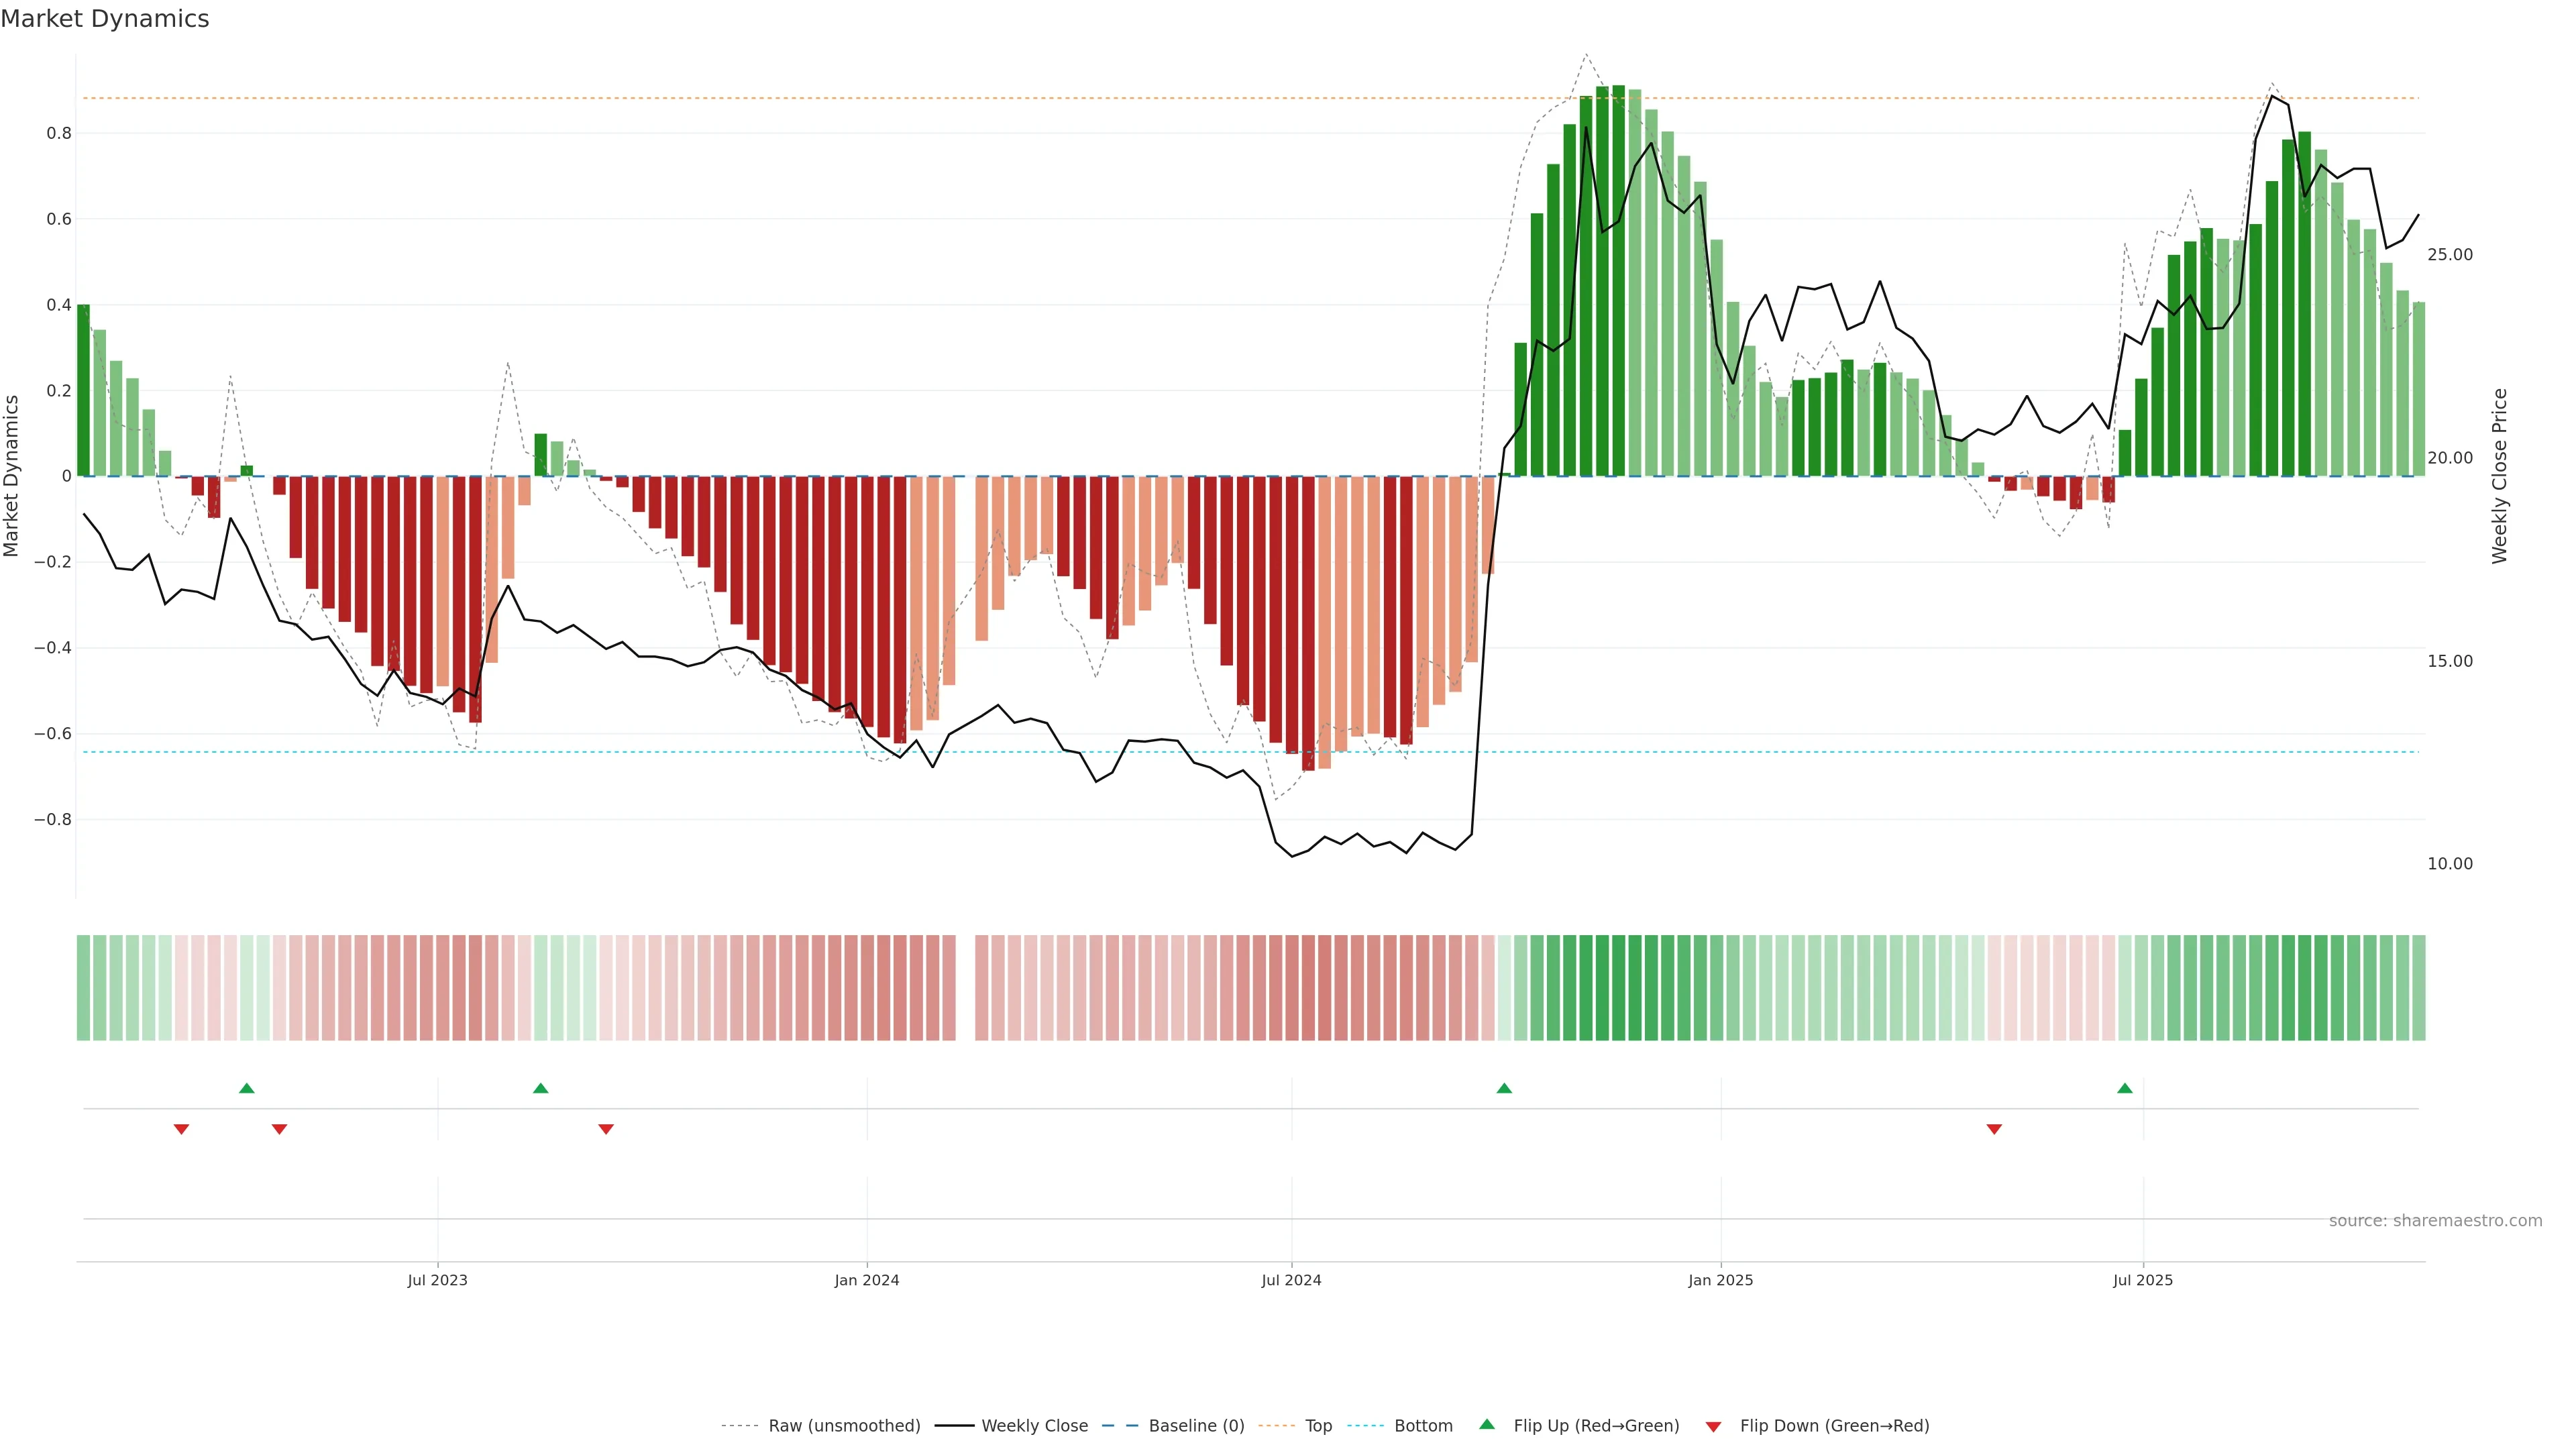Click the Market Dynamics chart title
This screenshot has height=1449, width=2576.
[105, 19]
